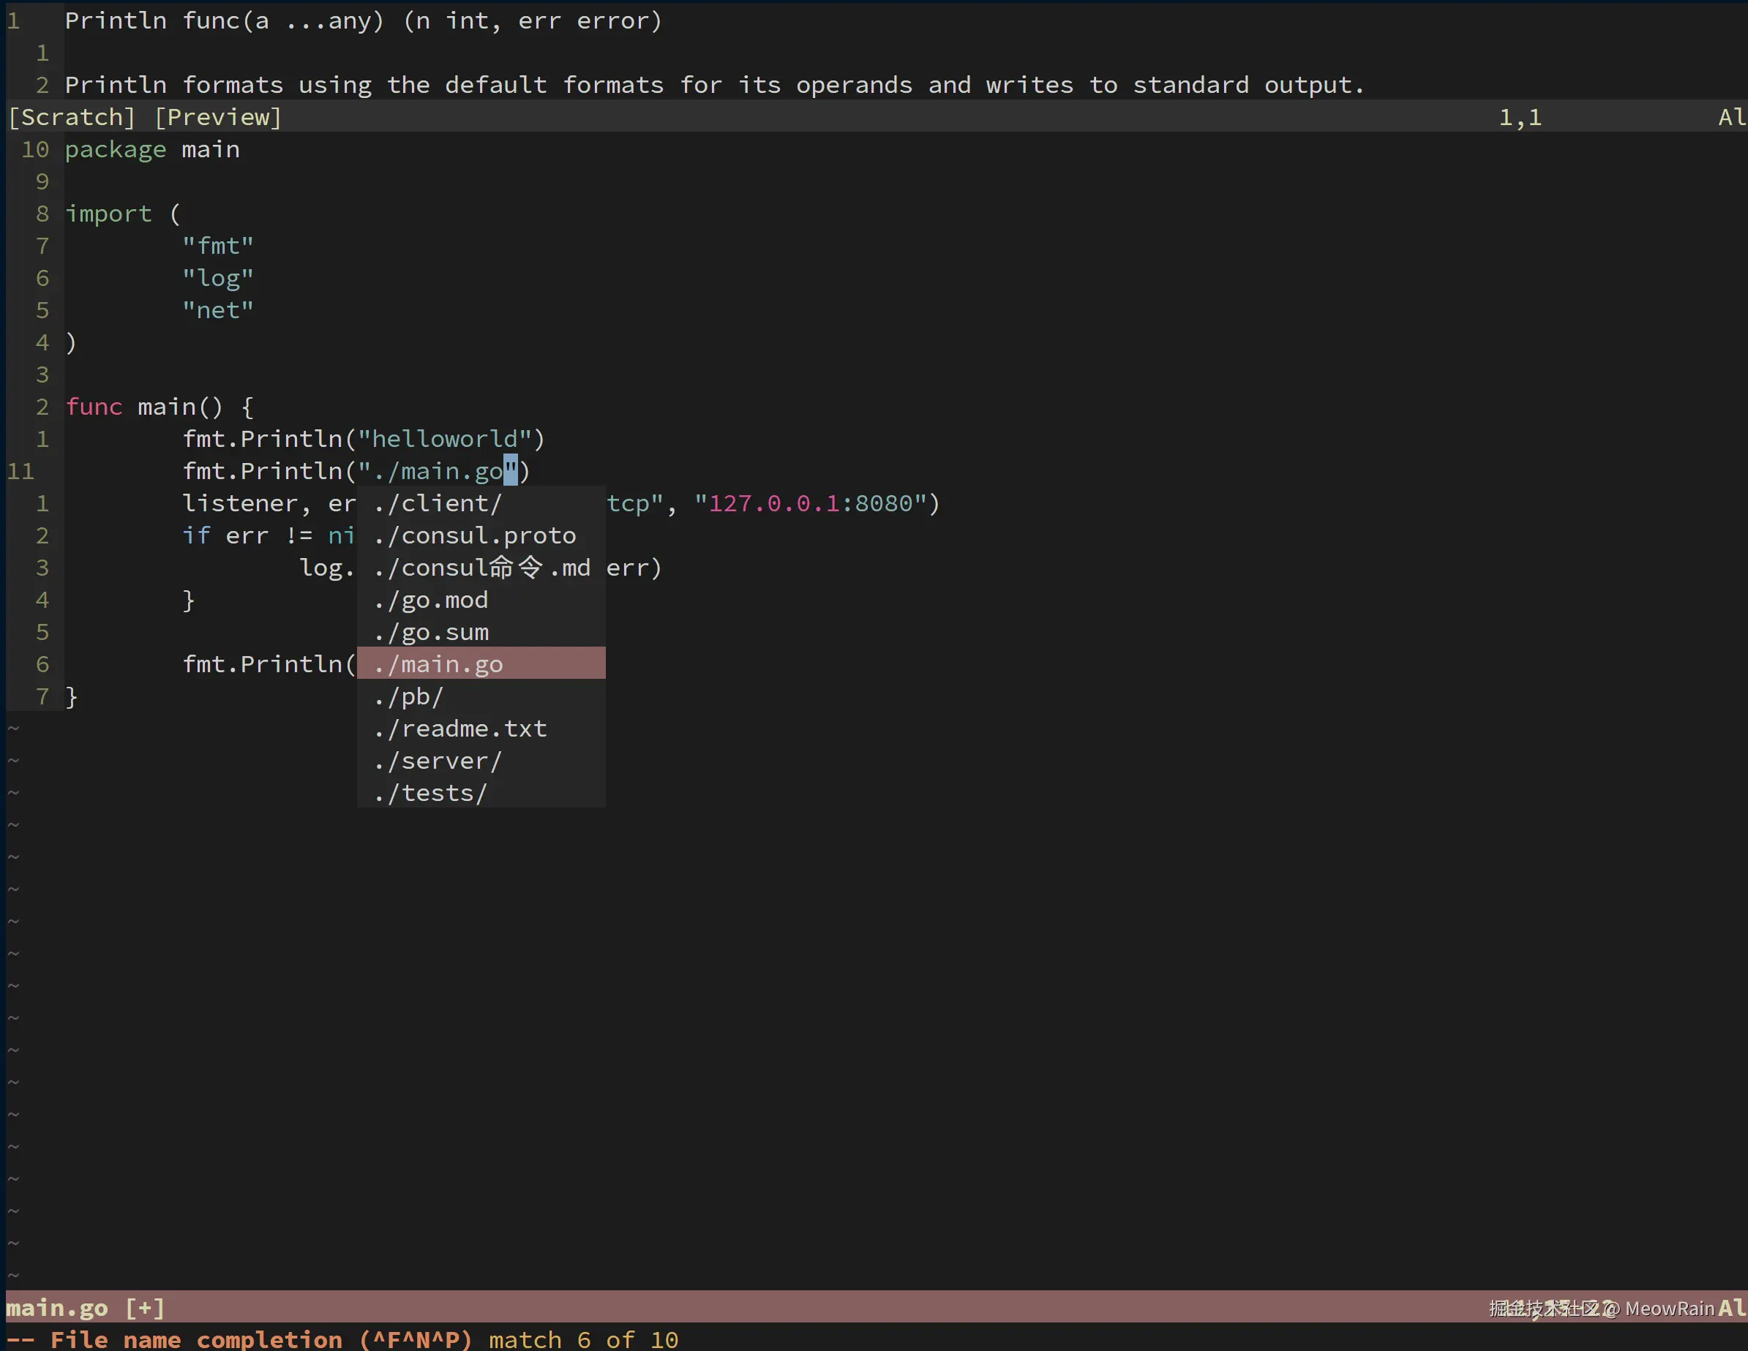The height and width of the screenshot is (1351, 1748).
Task: Click the "net" import line
Action: (x=218, y=310)
